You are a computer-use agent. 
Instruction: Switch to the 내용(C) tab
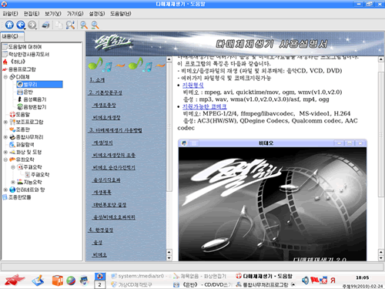point(10,36)
